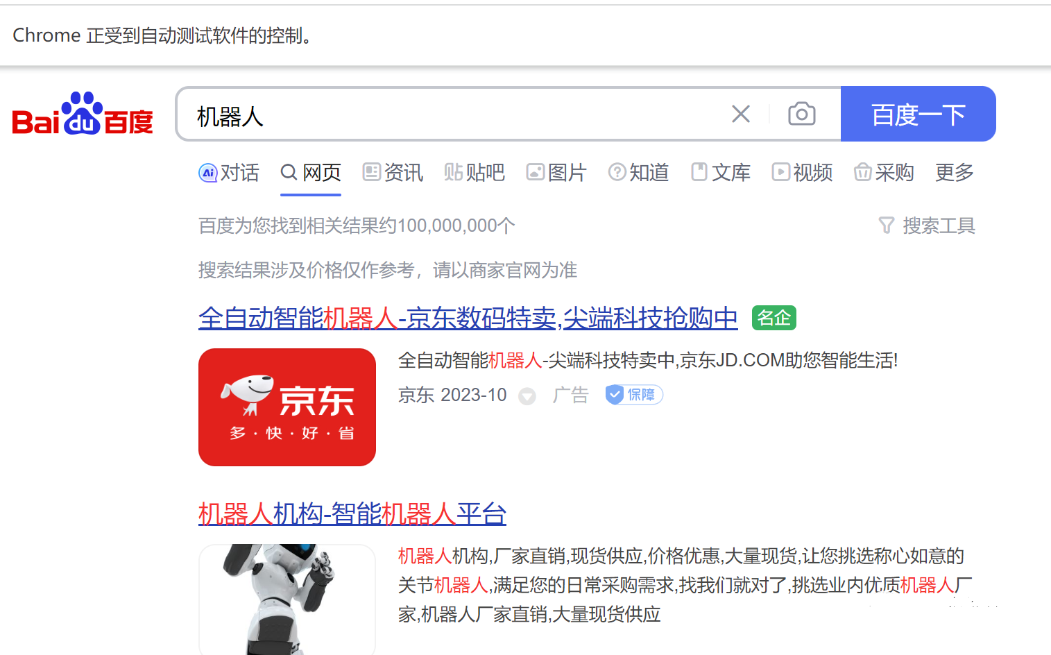Click the Baidu logo
The width and height of the screenshot is (1051, 655).
[83, 114]
